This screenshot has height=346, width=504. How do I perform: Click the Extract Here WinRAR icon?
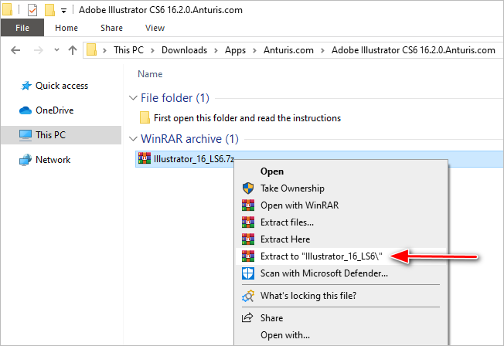point(248,239)
